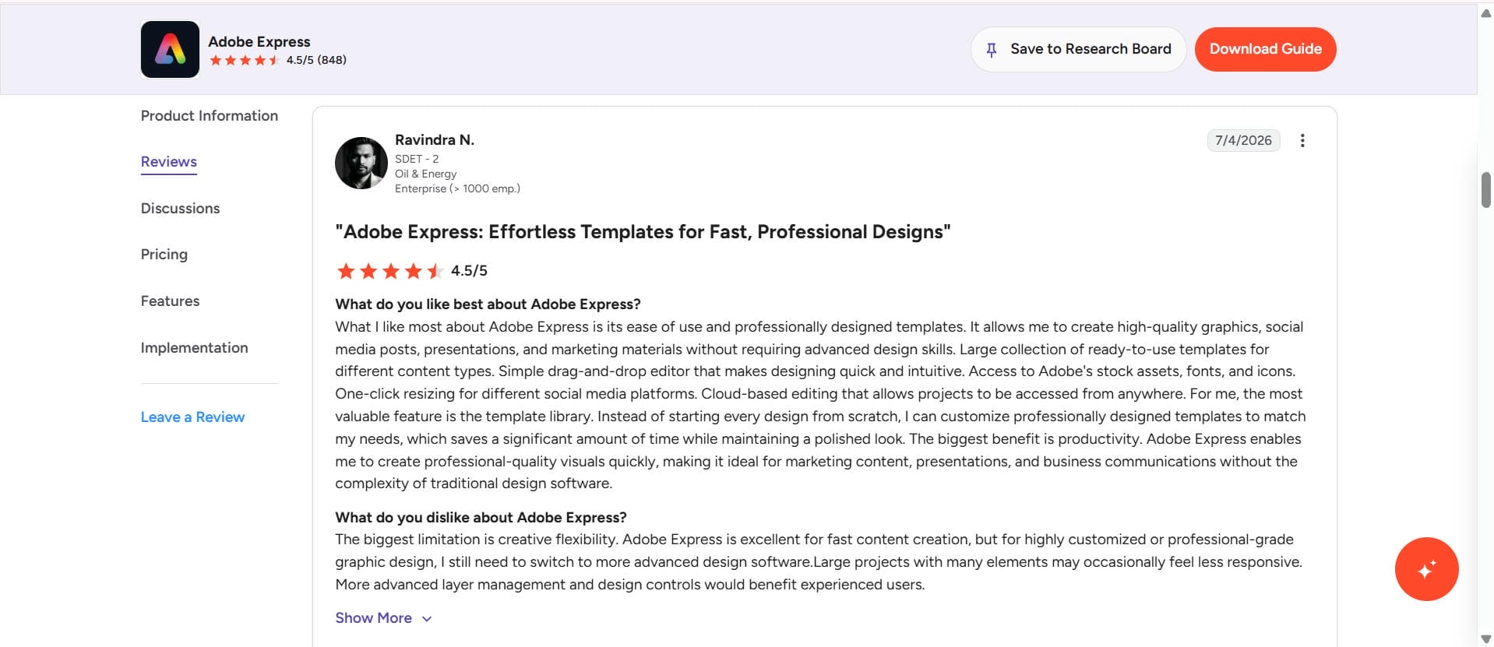Click the Leave a Review link

[x=192, y=417]
